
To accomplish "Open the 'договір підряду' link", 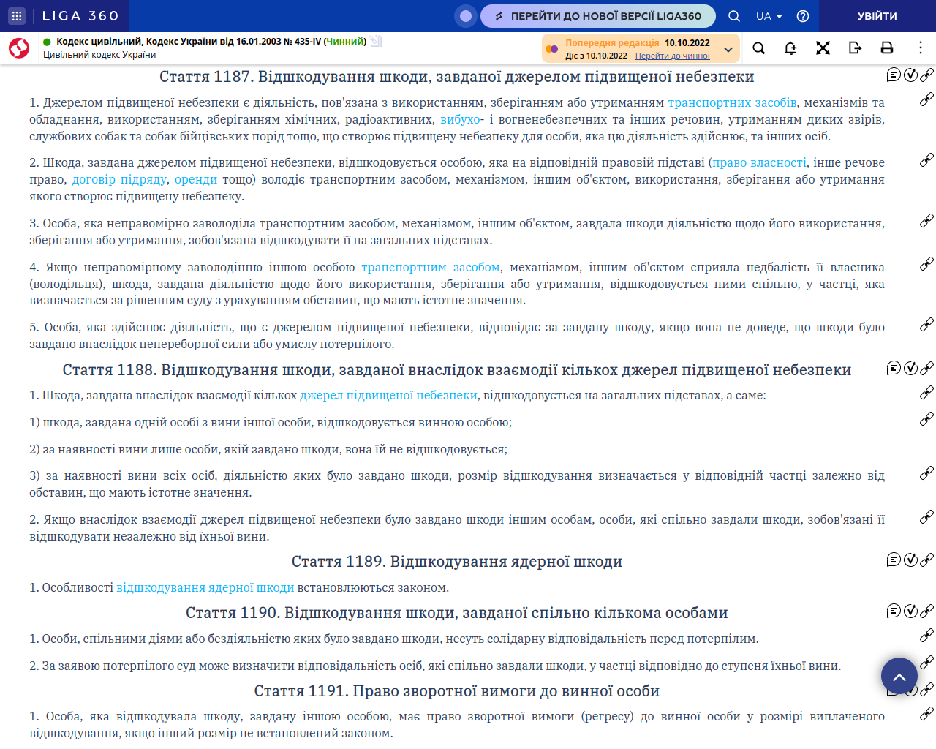I will click(120, 179).
